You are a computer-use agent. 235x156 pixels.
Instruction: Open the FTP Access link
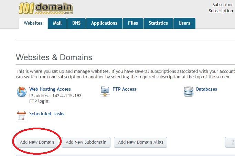pos(124,89)
